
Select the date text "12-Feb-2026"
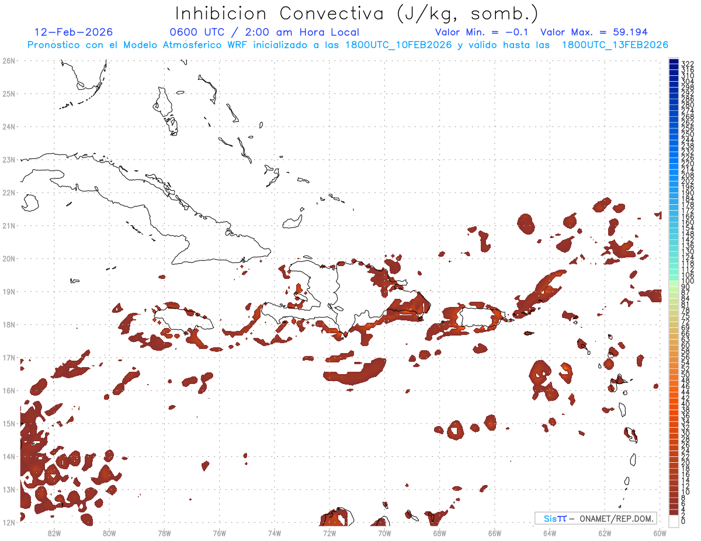[x=74, y=32]
